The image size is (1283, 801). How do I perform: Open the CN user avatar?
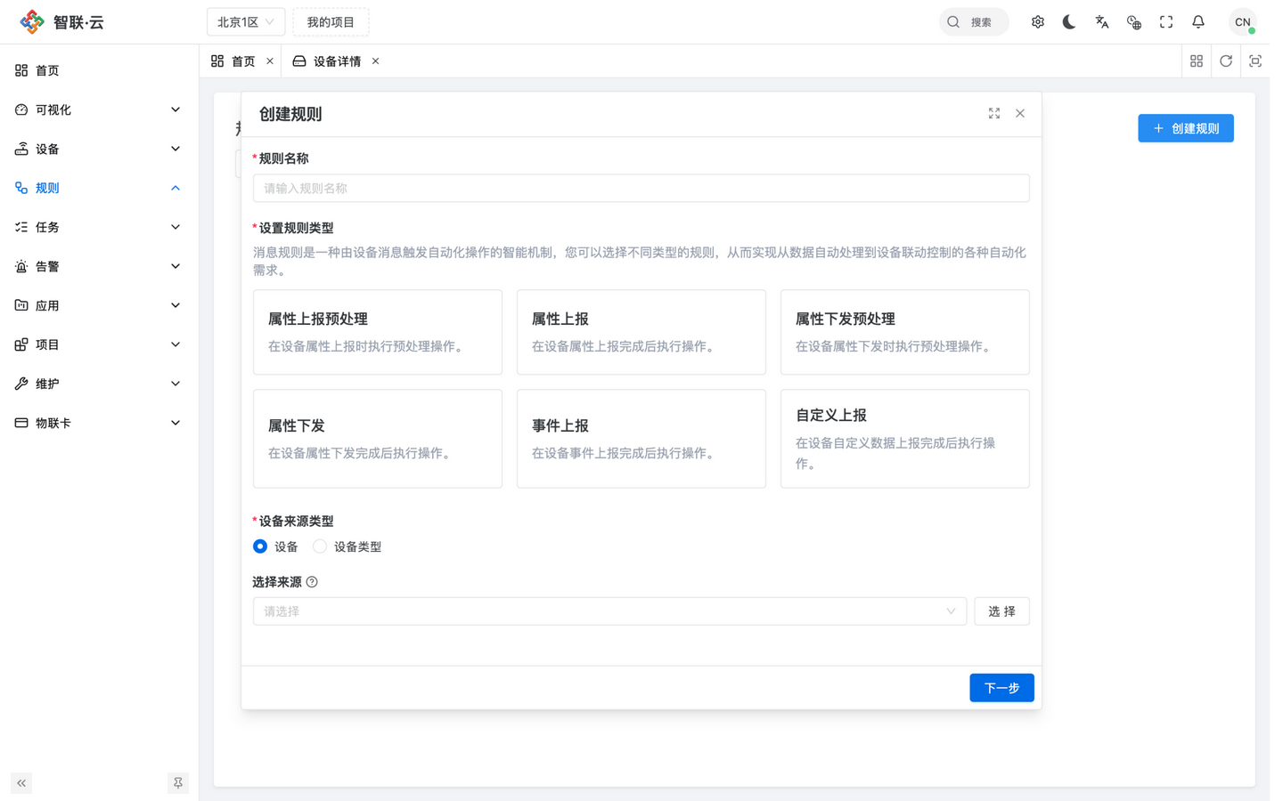tap(1242, 22)
